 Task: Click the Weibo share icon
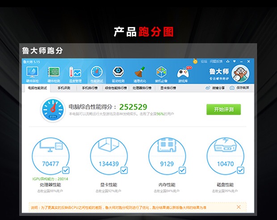pyautogui.click(x=208, y=88)
